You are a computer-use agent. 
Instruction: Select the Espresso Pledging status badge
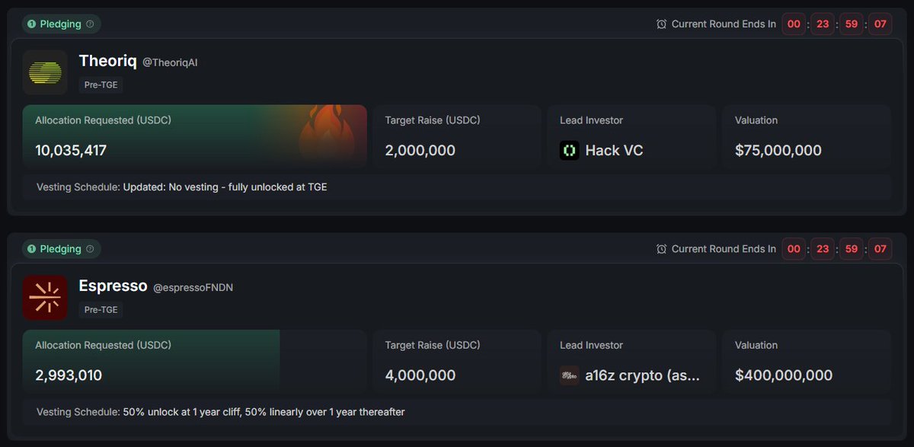62,249
